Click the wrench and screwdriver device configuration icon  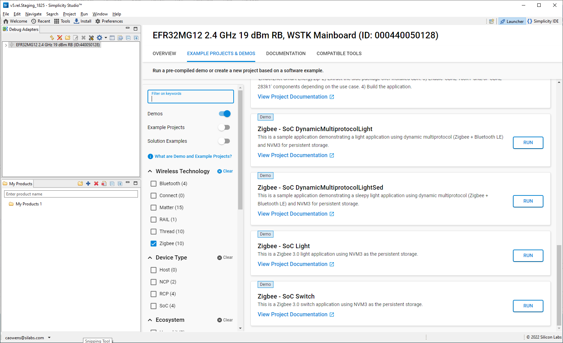click(x=91, y=38)
